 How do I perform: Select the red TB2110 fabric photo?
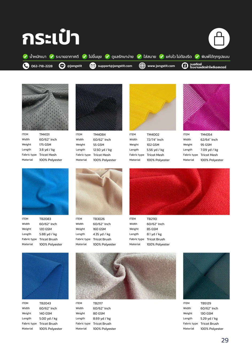[x=180, y=191]
